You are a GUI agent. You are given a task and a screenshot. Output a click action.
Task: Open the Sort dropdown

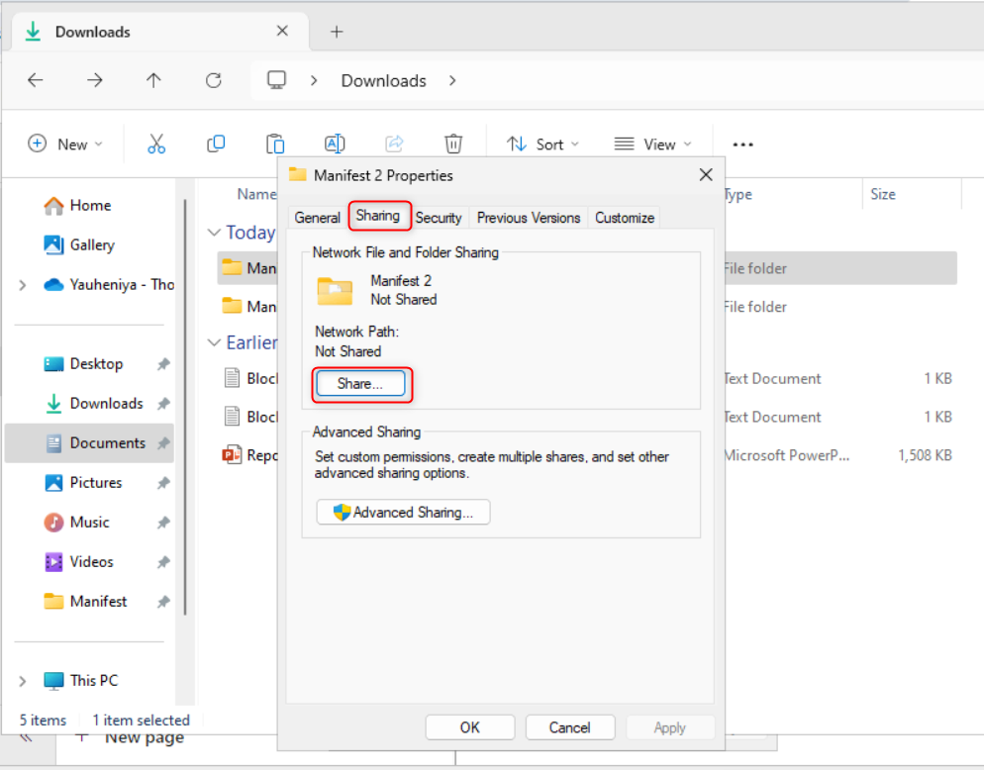coord(542,144)
